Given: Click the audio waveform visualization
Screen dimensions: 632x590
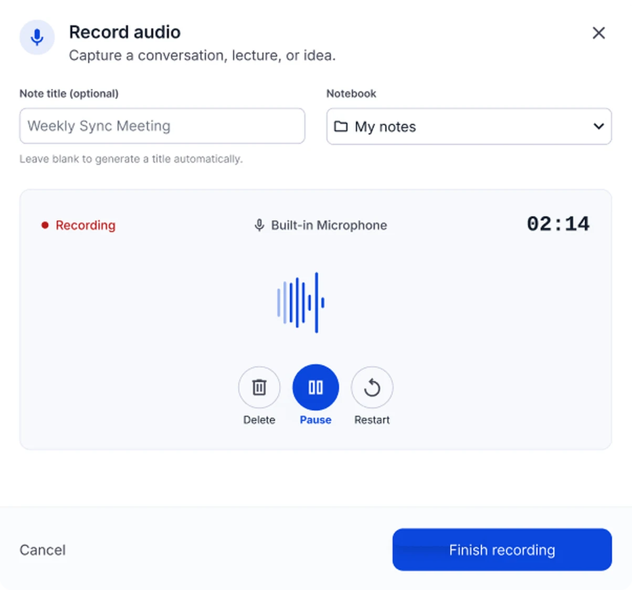Looking at the screenshot, I should pyautogui.click(x=301, y=302).
